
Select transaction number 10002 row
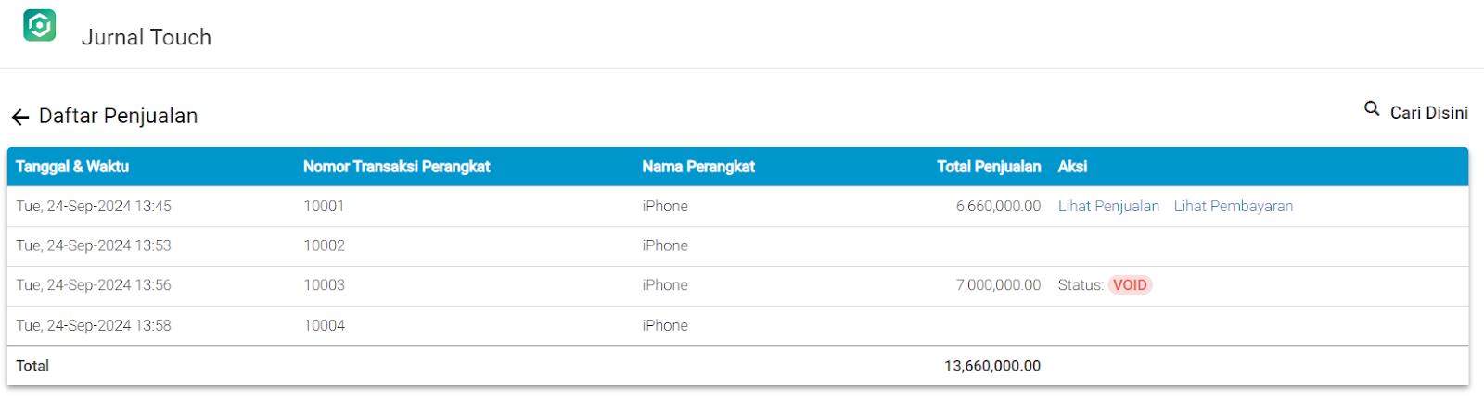[x=737, y=245]
